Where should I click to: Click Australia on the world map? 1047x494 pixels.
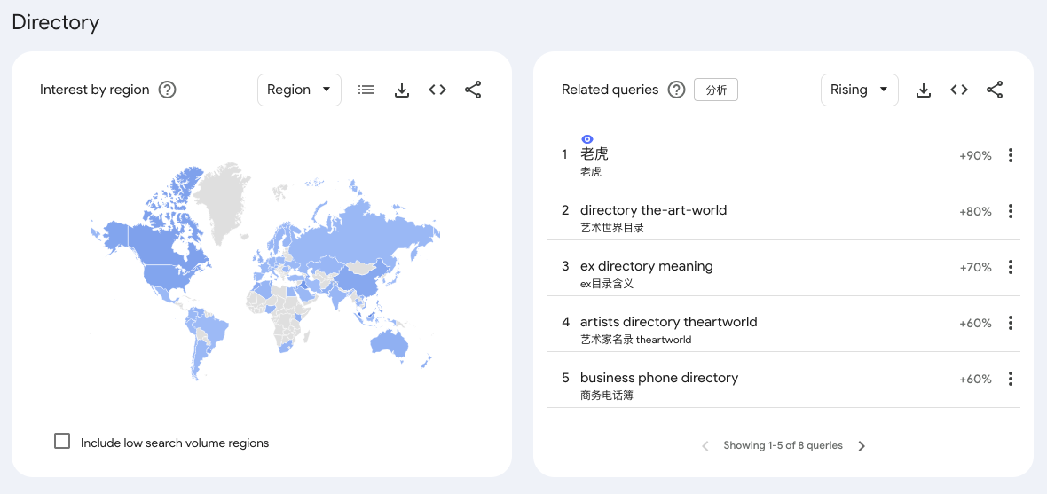(390, 341)
